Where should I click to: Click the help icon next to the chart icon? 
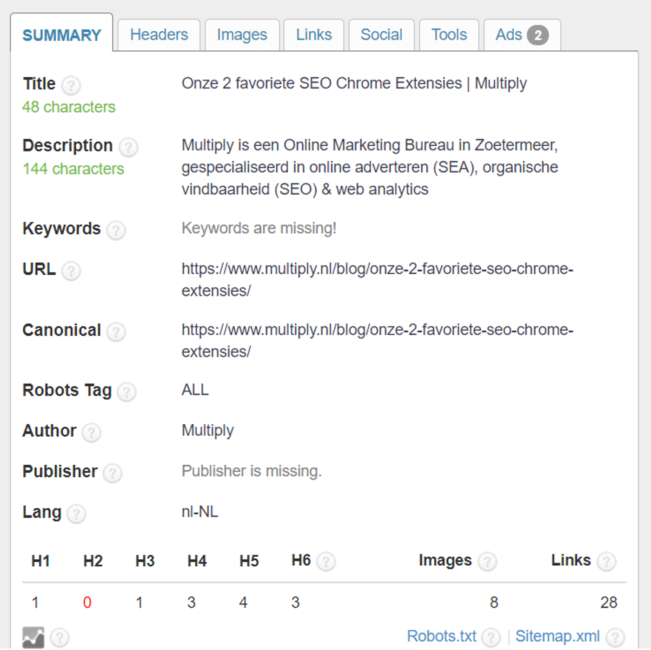point(60,638)
